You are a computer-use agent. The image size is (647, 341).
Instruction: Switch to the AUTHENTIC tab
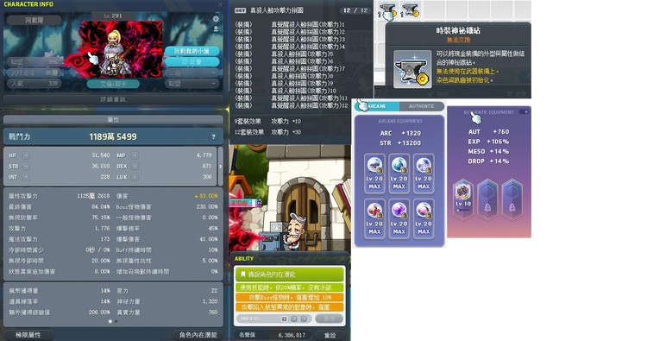[x=422, y=106]
